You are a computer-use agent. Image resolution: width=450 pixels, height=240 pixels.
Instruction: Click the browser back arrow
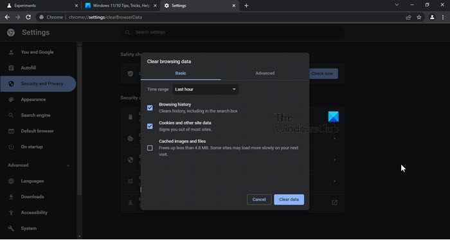7,17
